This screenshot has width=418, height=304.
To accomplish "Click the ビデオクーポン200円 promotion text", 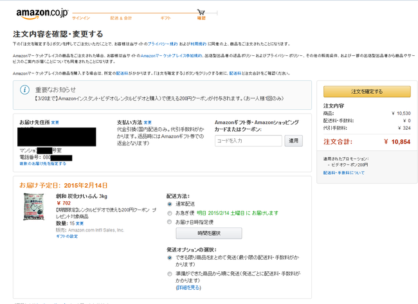I will (349, 165).
